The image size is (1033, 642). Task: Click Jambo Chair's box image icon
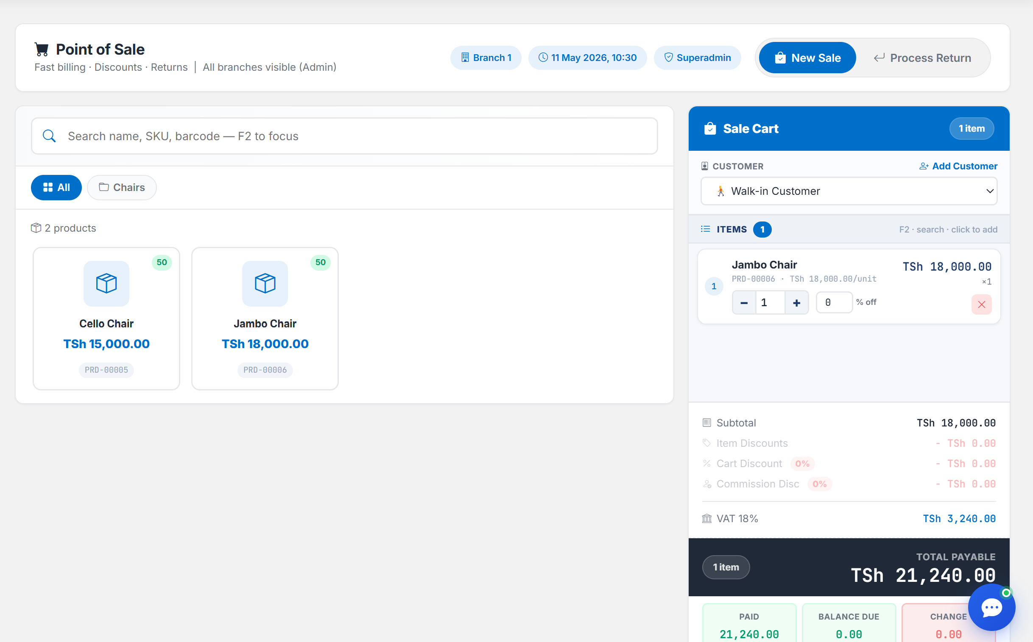pyautogui.click(x=265, y=284)
